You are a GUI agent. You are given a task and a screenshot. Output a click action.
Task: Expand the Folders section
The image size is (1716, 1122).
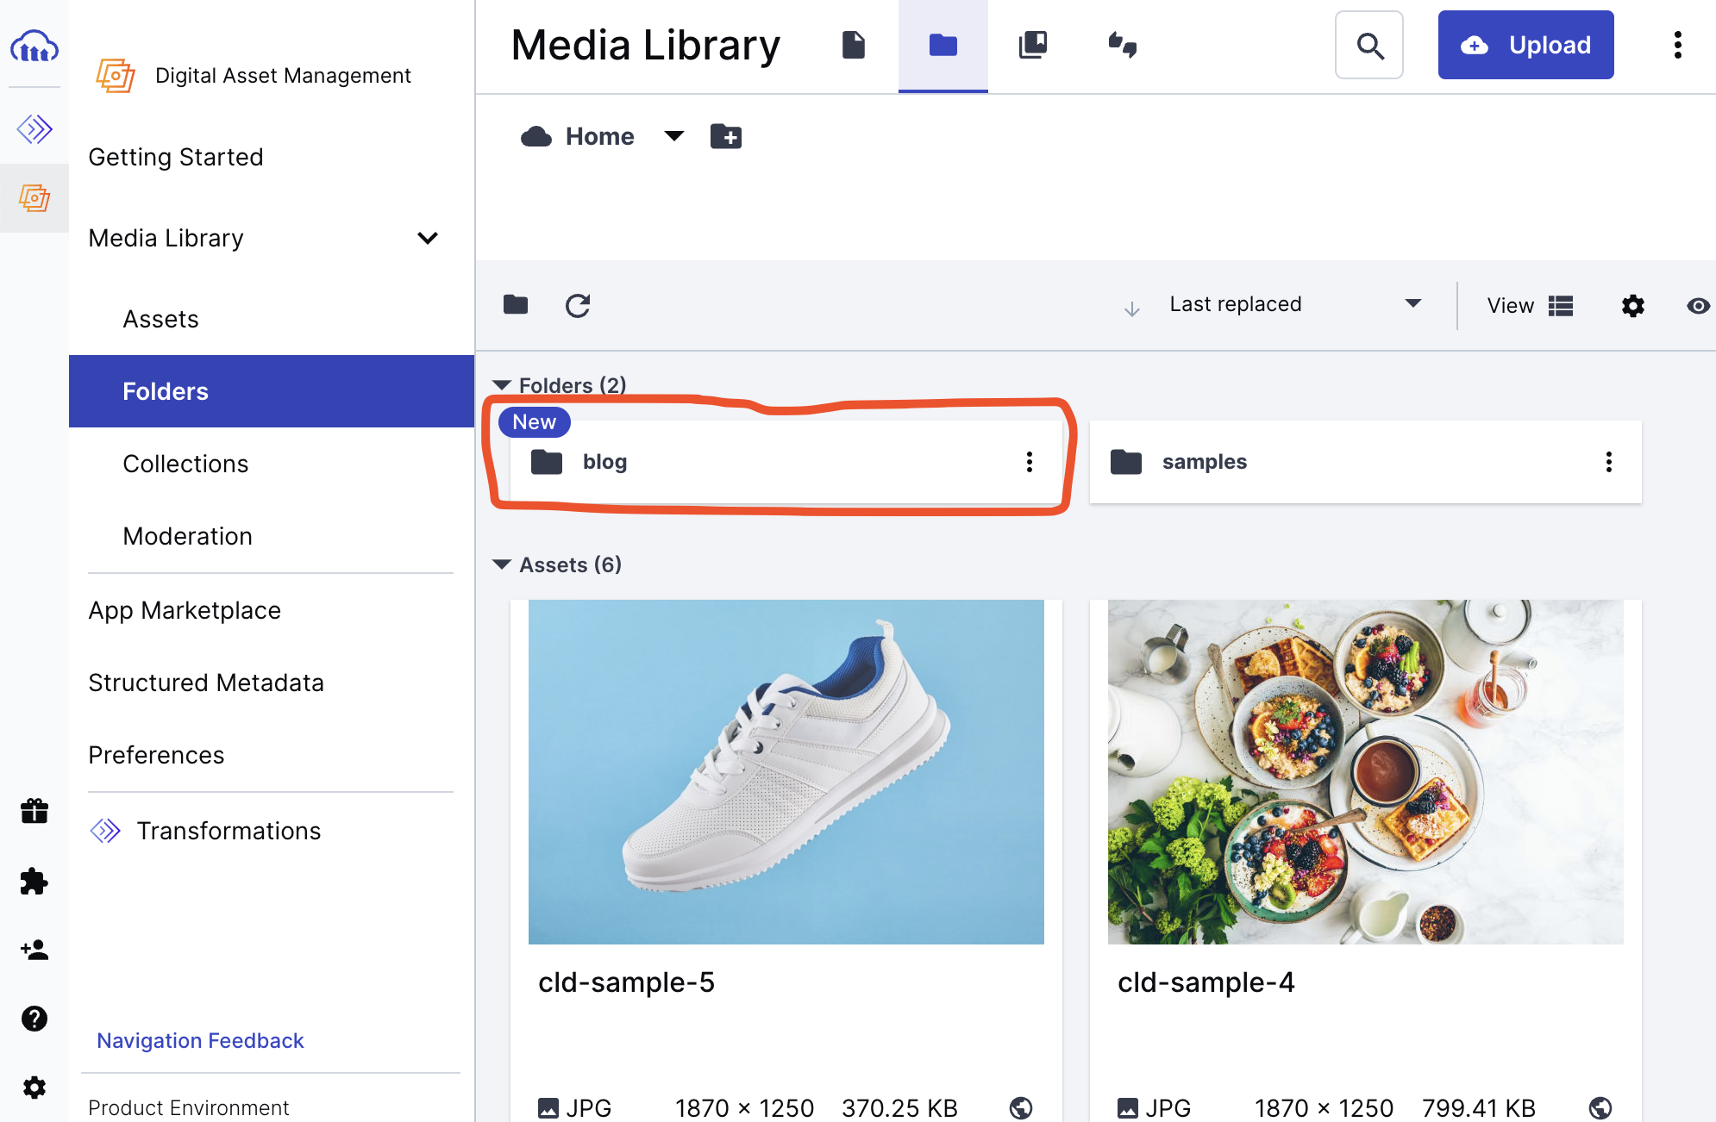(502, 384)
